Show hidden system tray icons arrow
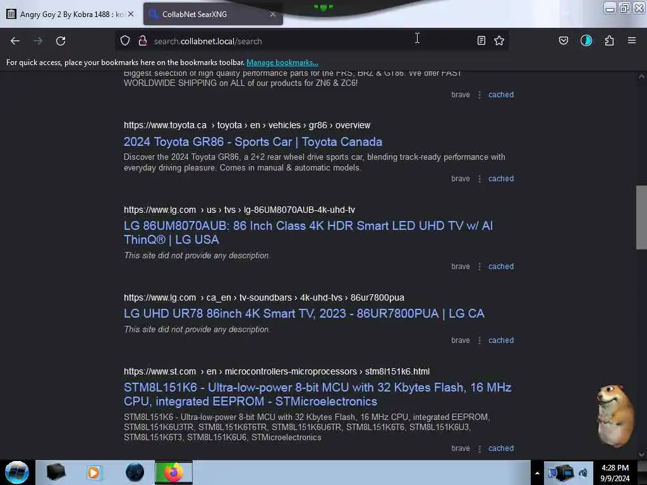This screenshot has width=647, height=485. coord(537,473)
